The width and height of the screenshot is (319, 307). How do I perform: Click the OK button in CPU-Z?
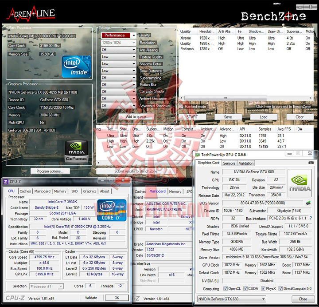[117, 298]
